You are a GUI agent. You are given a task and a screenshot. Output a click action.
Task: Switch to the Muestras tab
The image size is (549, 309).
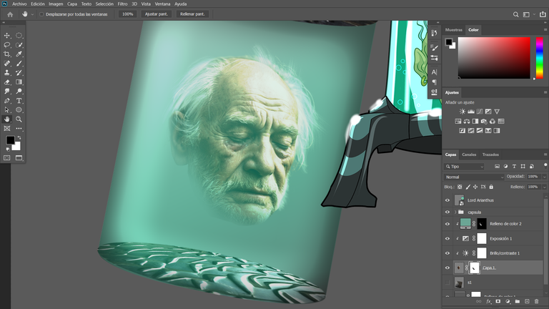click(454, 30)
